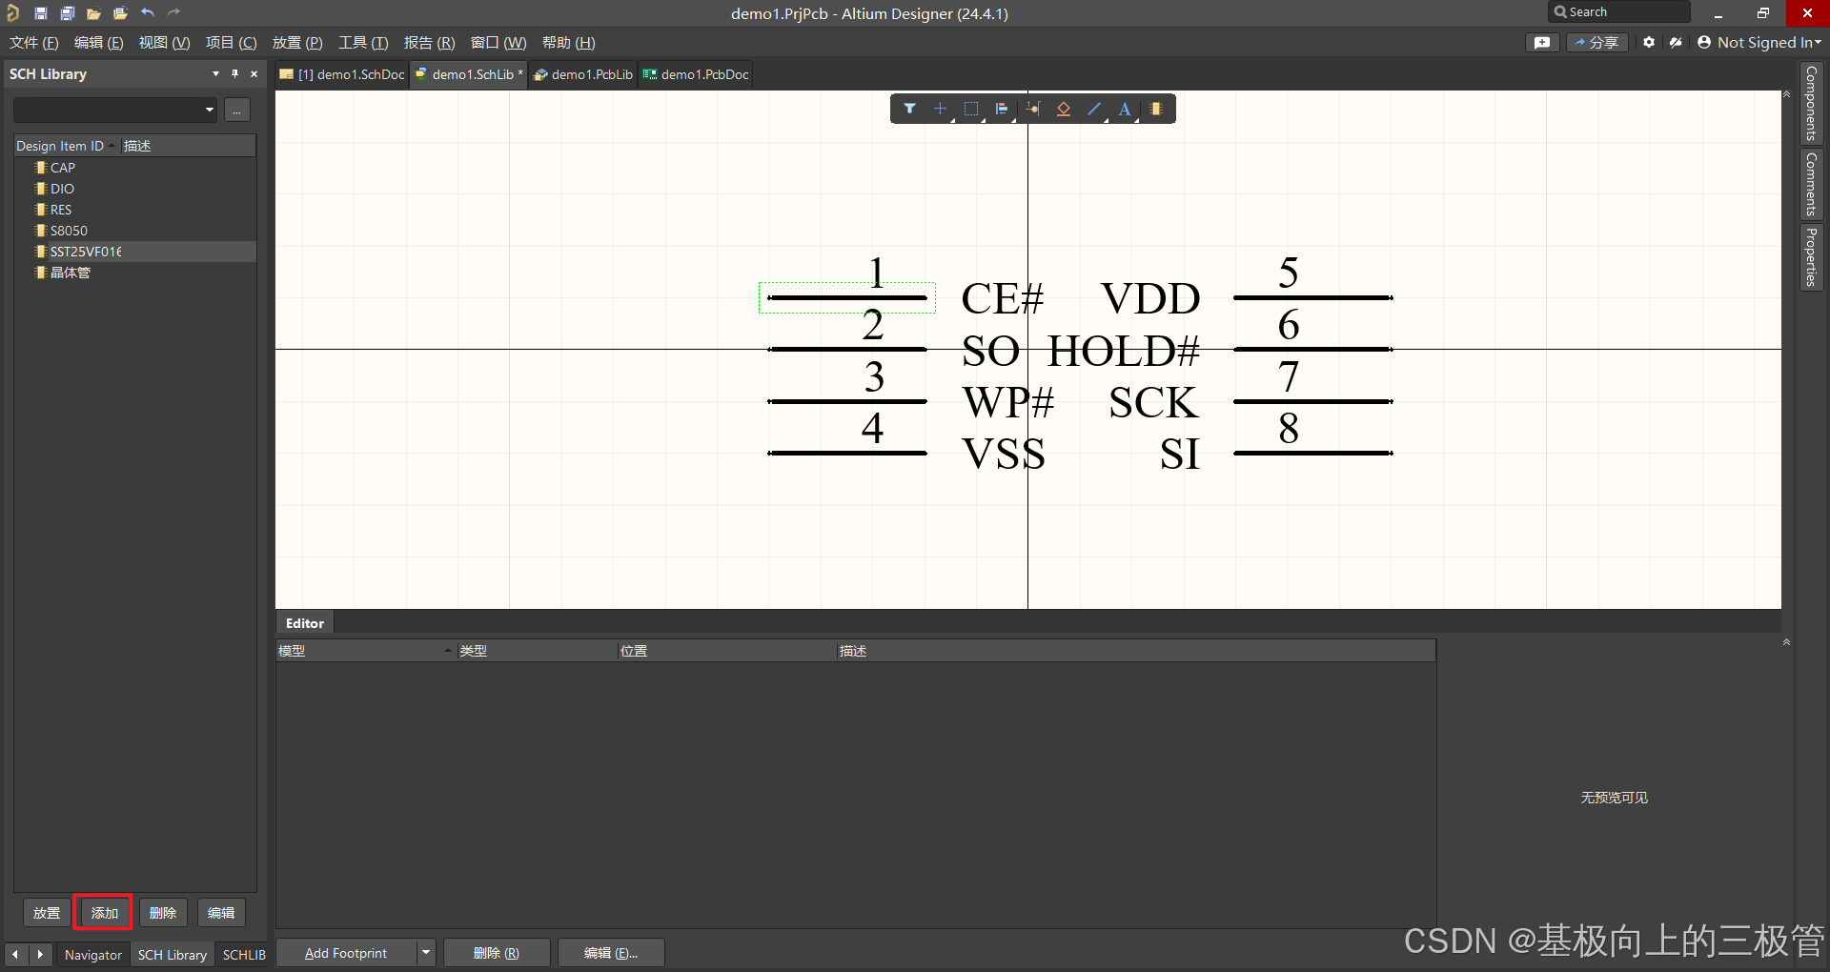The height and width of the screenshot is (972, 1830).
Task: Open the Navigator panel tab
Action: coord(93,955)
